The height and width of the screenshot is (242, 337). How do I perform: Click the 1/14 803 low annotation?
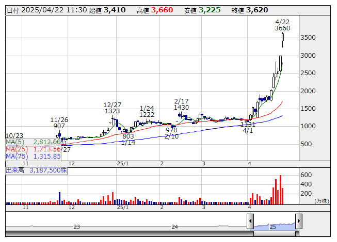[x=128, y=139]
